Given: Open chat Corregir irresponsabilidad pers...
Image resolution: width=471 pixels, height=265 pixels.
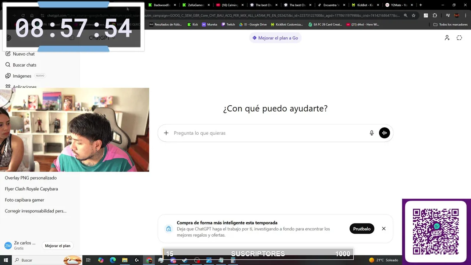Looking at the screenshot, I should tap(36, 211).
